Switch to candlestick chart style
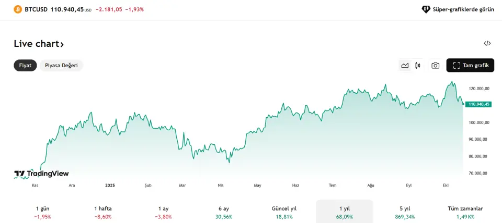The height and width of the screenshot is (223, 502). click(418, 66)
